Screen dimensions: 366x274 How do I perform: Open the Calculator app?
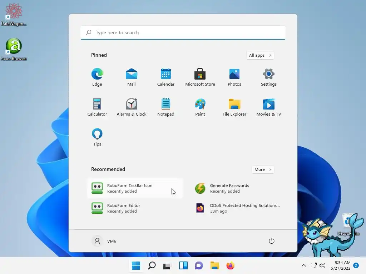(97, 107)
